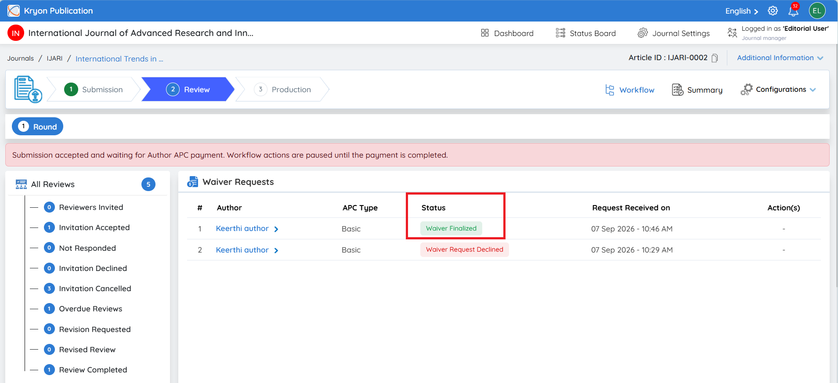Click the Waiver Request Declined status badge
838x383 pixels.
[x=465, y=249]
